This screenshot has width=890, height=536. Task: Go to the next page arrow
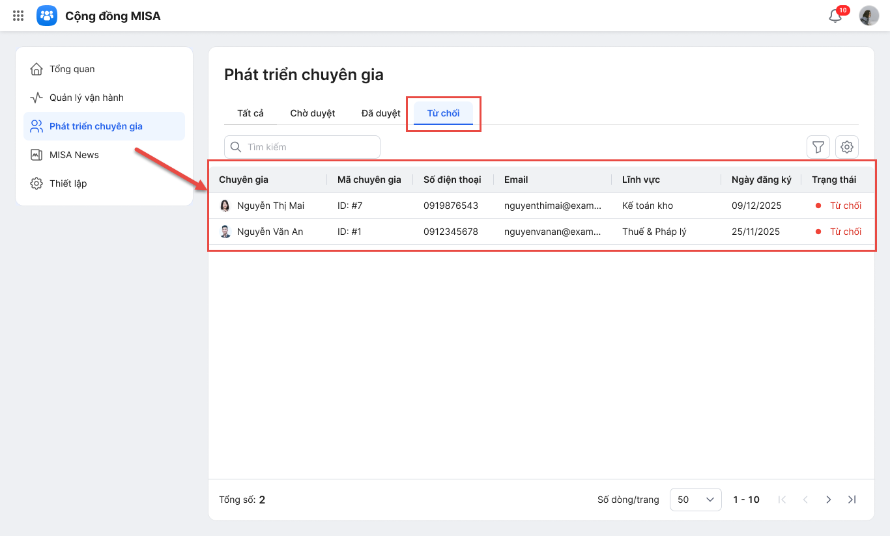click(828, 500)
